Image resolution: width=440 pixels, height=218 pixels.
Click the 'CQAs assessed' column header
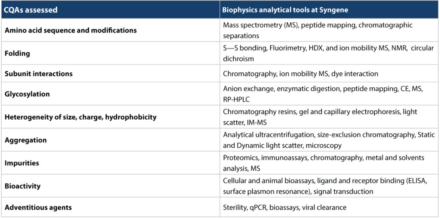pos(110,9)
